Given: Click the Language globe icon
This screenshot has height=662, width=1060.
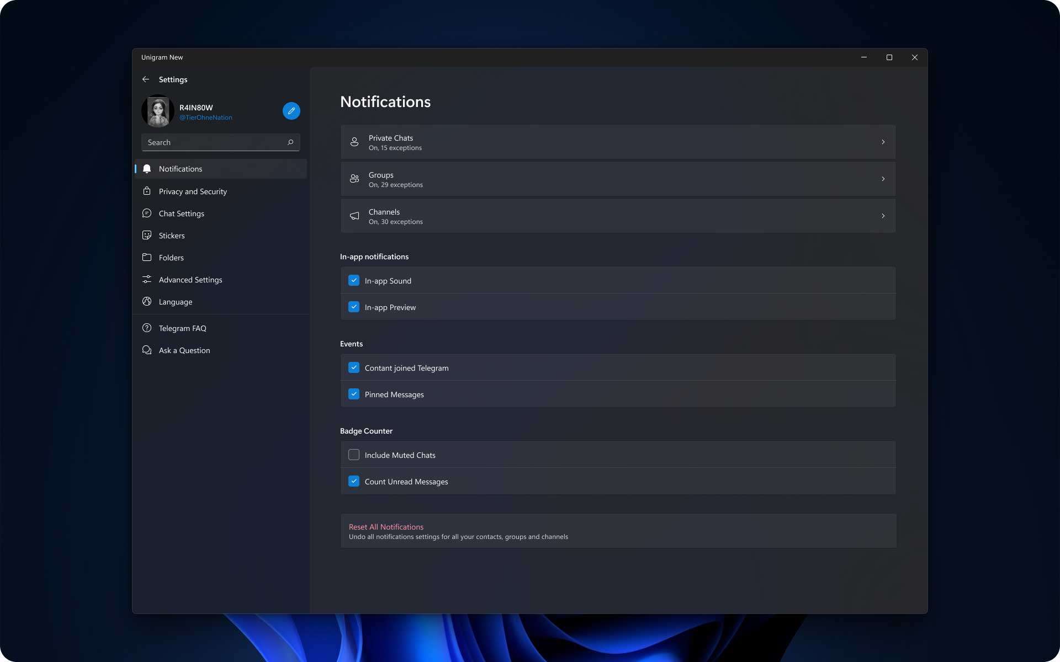Looking at the screenshot, I should (147, 301).
